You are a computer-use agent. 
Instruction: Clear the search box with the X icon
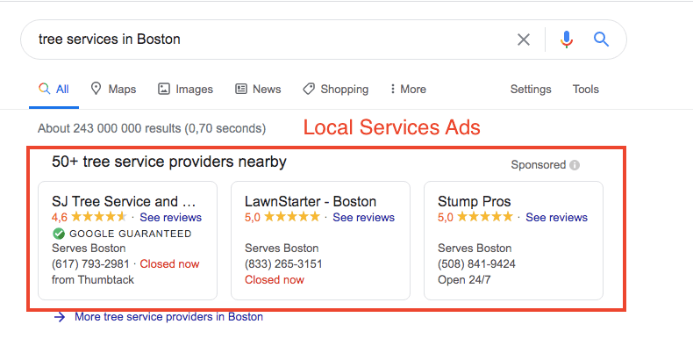pyautogui.click(x=524, y=40)
